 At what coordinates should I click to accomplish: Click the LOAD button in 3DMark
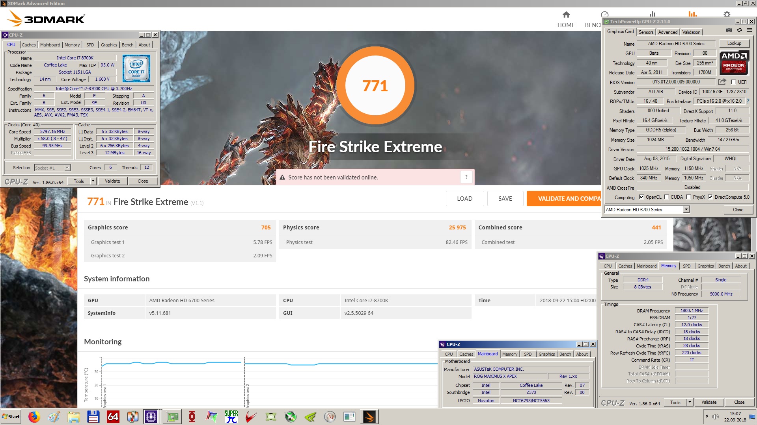tap(464, 199)
